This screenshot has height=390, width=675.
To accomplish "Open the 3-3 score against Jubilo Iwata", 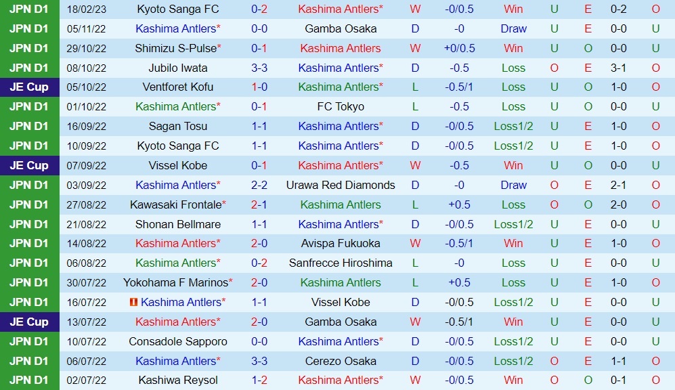I will coord(259,68).
